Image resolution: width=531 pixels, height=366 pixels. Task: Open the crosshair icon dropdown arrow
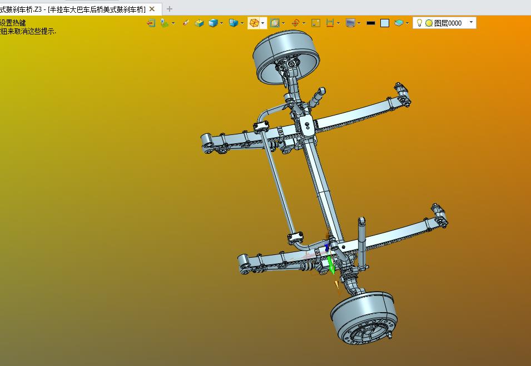(x=304, y=23)
